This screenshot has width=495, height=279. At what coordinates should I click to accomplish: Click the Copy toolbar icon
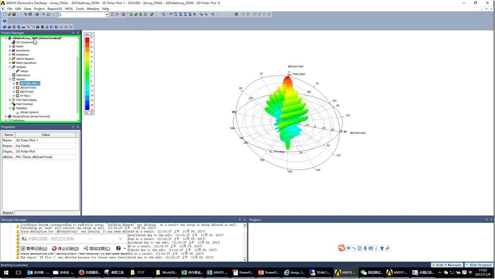(x=26, y=14)
